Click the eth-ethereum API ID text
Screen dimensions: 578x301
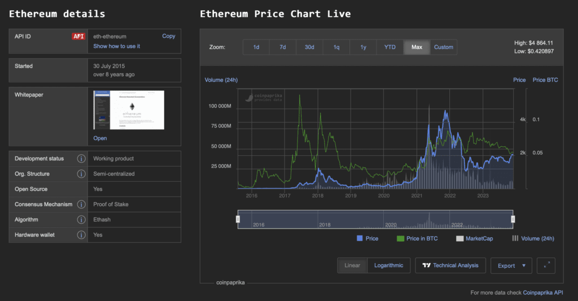pyautogui.click(x=110, y=37)
